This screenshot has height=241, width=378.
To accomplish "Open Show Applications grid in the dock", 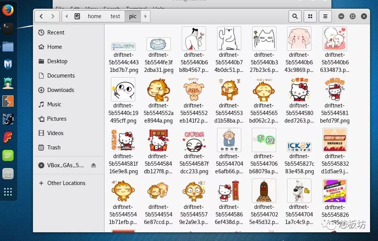I will coord(8,192).
